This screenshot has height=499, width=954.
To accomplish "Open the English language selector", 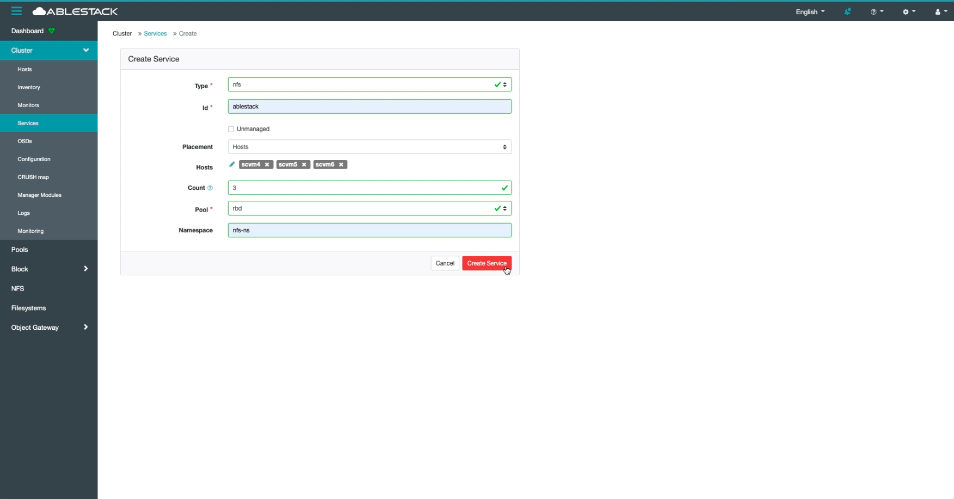I will 810,11.
